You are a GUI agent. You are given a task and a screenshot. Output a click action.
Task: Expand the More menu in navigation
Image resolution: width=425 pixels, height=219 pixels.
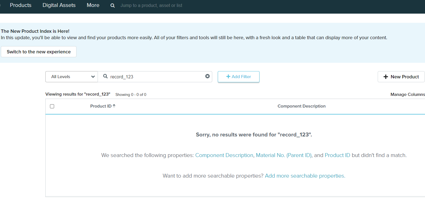tap(93, 5)
